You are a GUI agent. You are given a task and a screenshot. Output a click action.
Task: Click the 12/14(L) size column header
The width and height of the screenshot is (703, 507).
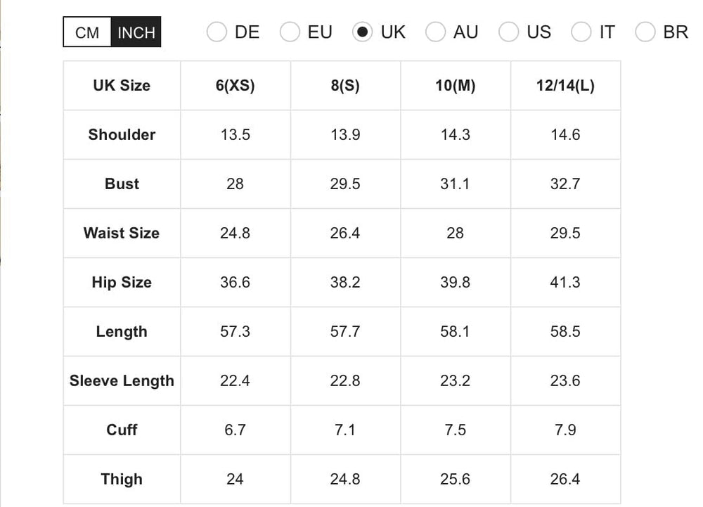(565, 85)
